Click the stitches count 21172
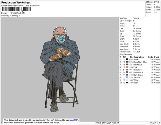This screenshot has width=161, height=125. click(157, 2)
